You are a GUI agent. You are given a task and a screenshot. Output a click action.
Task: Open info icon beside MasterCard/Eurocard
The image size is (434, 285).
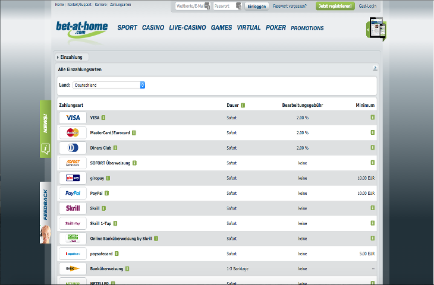pyautogui.click(x=134, y=132)
